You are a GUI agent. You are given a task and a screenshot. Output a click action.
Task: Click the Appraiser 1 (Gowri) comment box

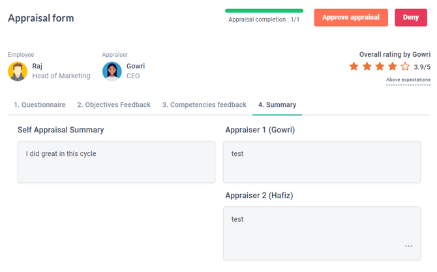tap(322, 162)
